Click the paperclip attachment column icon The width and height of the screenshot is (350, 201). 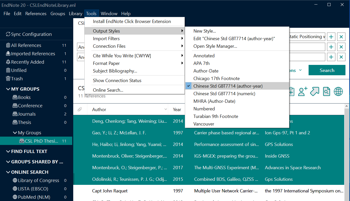click(80, 109)
